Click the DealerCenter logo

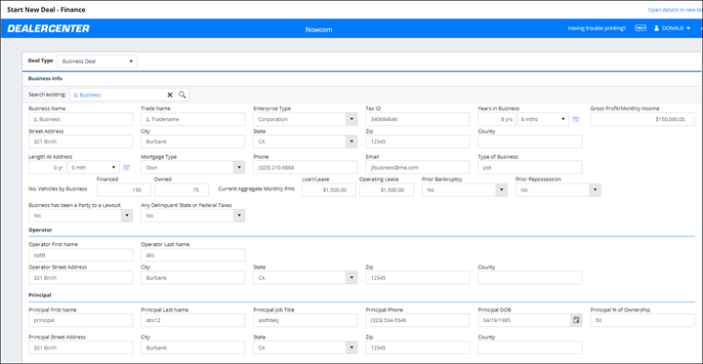49,28
